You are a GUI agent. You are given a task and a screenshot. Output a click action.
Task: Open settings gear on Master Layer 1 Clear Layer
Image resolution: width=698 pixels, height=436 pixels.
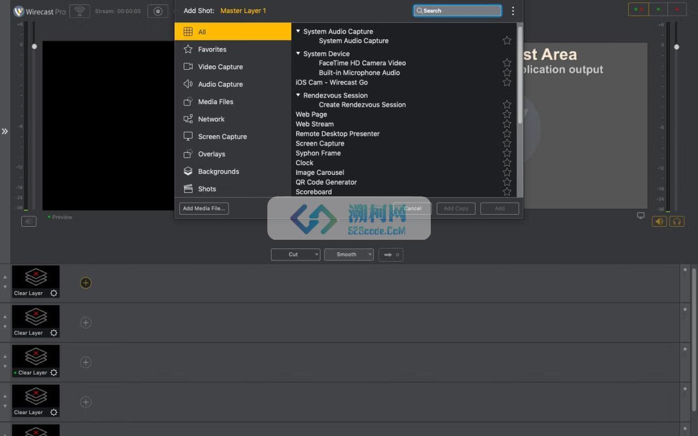coord(53,293)
